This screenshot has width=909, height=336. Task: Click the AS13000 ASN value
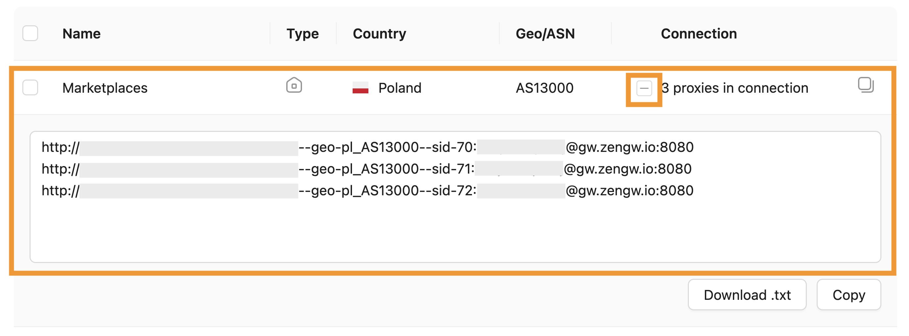click(x=545, y=88)
